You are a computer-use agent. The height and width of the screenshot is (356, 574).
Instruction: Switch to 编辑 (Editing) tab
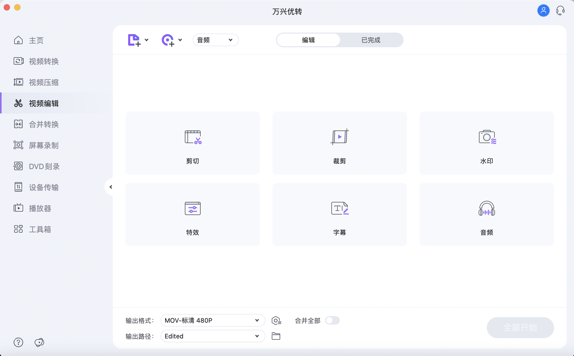(308, 40)
